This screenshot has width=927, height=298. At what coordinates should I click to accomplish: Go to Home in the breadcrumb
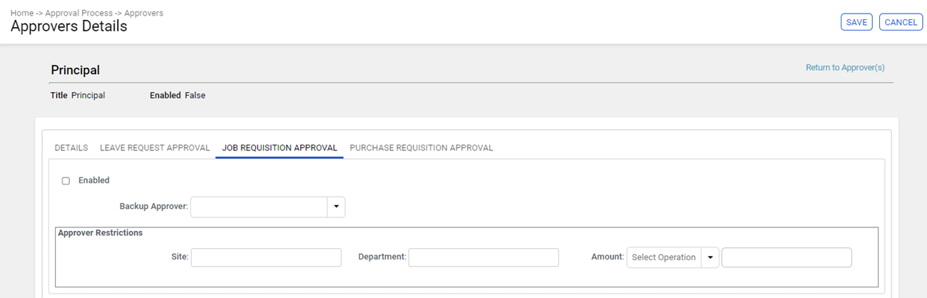click(22, 14)
